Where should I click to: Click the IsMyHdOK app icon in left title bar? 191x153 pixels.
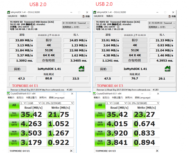click(8, 12)
